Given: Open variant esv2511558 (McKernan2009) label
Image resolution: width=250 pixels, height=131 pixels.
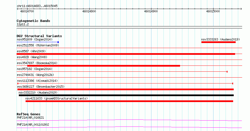Looking at the screenshot, I should [38, 45].
